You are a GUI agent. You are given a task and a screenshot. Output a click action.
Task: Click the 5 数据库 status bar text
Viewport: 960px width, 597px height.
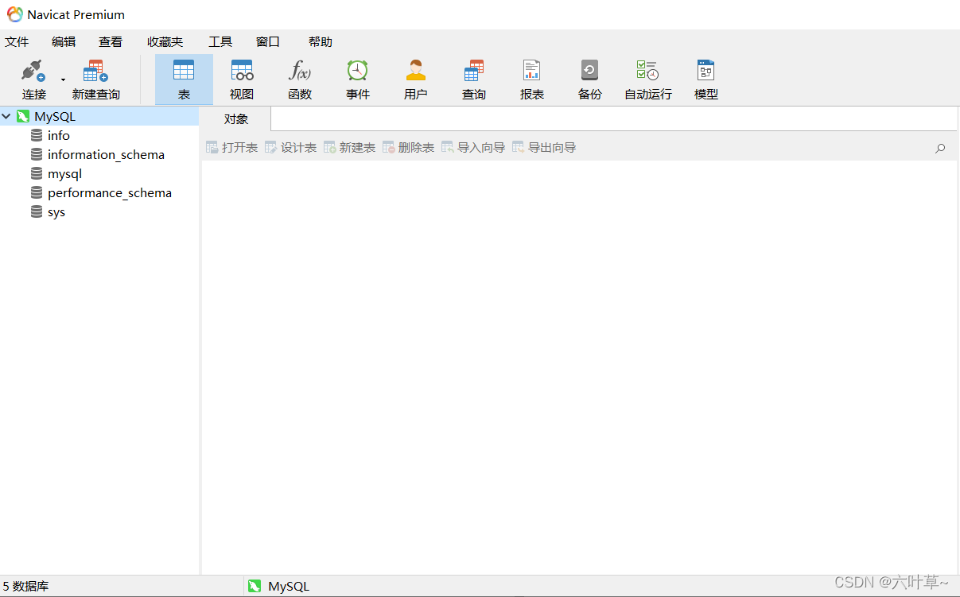[x=25, y=587]
